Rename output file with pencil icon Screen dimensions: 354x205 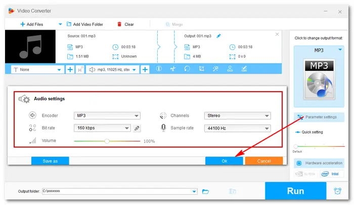click(218, 36)
